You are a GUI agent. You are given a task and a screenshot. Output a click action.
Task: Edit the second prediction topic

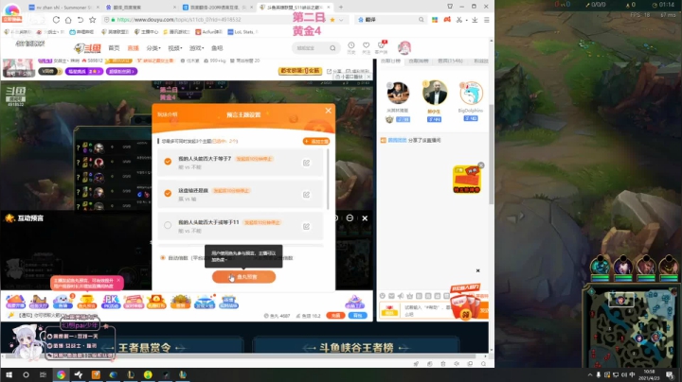(x=306, y=195)
